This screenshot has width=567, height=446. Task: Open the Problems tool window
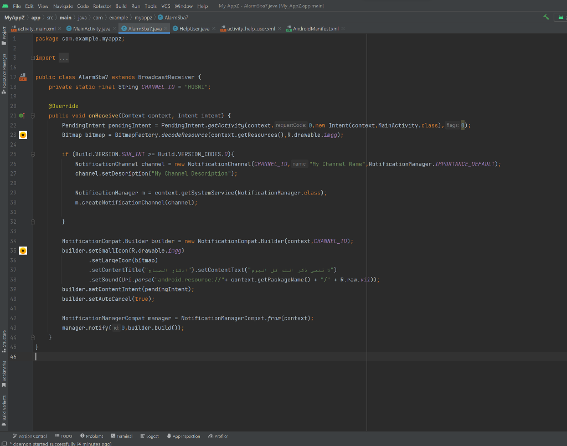pyautogui.click(x=91, y=436)
